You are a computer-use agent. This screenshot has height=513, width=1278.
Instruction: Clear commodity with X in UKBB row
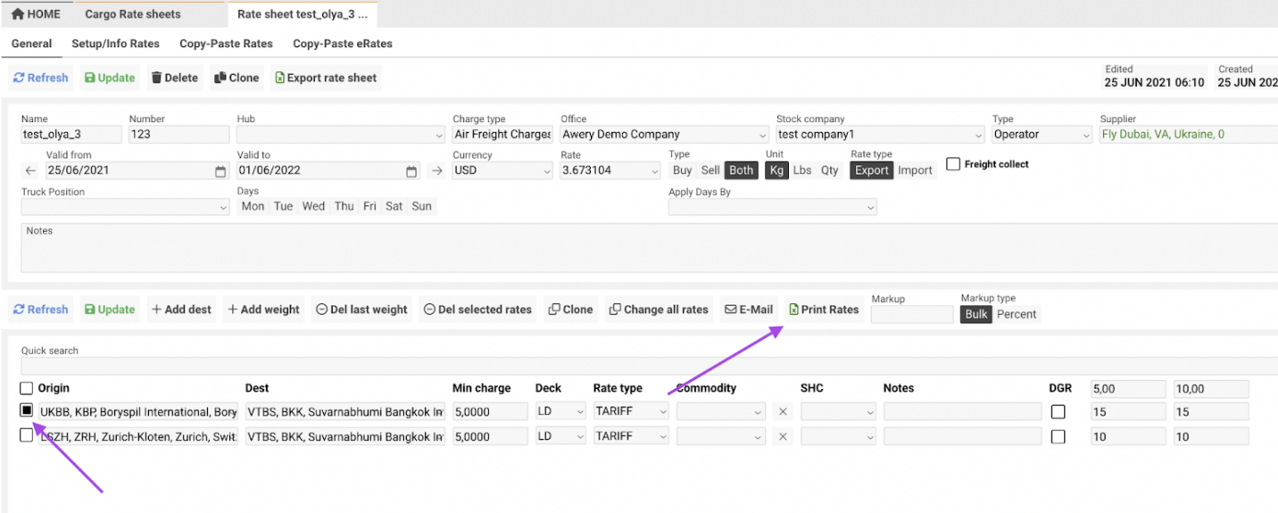[x=783, y=412]
